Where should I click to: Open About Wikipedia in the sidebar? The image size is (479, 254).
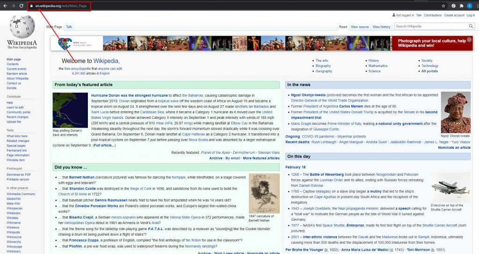coord(18,79)
